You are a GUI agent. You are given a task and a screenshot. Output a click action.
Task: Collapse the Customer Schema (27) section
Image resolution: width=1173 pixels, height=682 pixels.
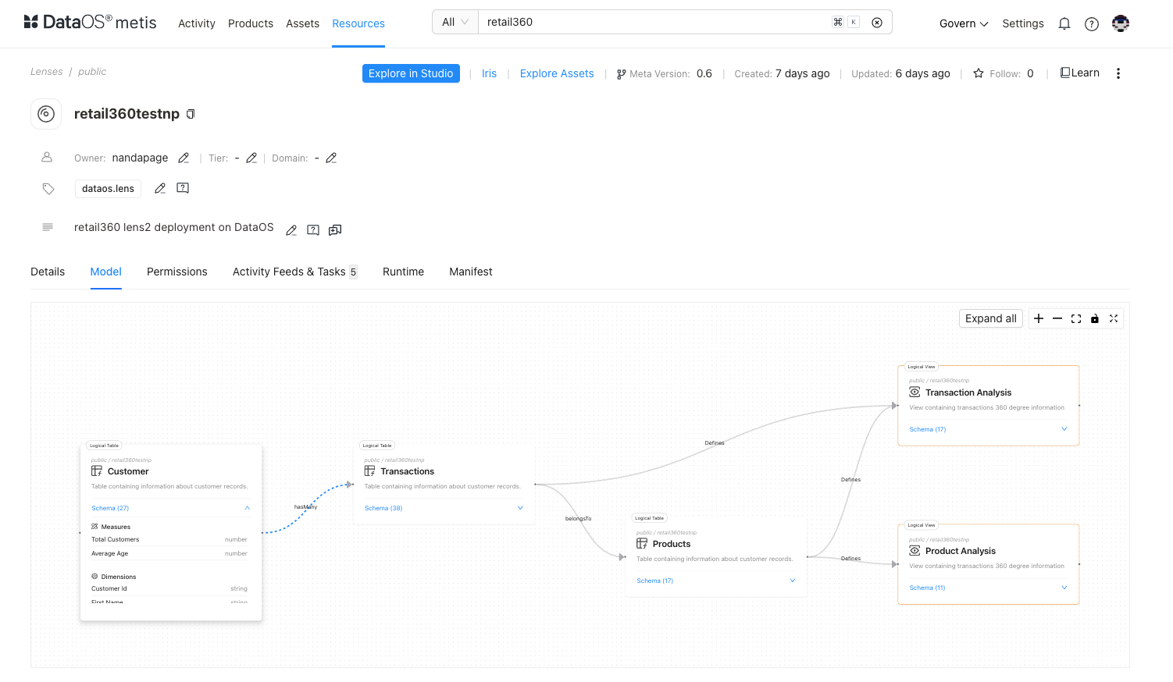click(247, 508)
